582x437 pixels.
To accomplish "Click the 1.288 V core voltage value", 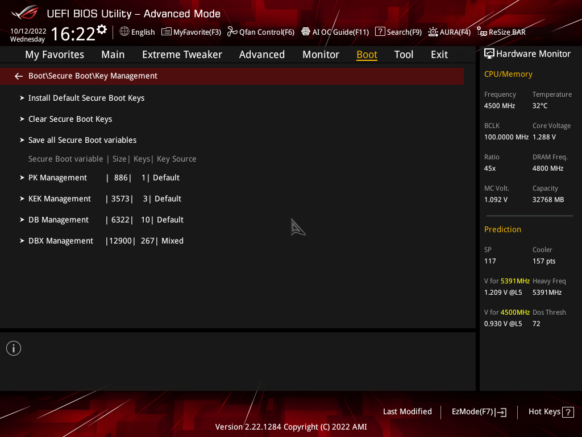I will pyautogui.click(x=544, y=137).
